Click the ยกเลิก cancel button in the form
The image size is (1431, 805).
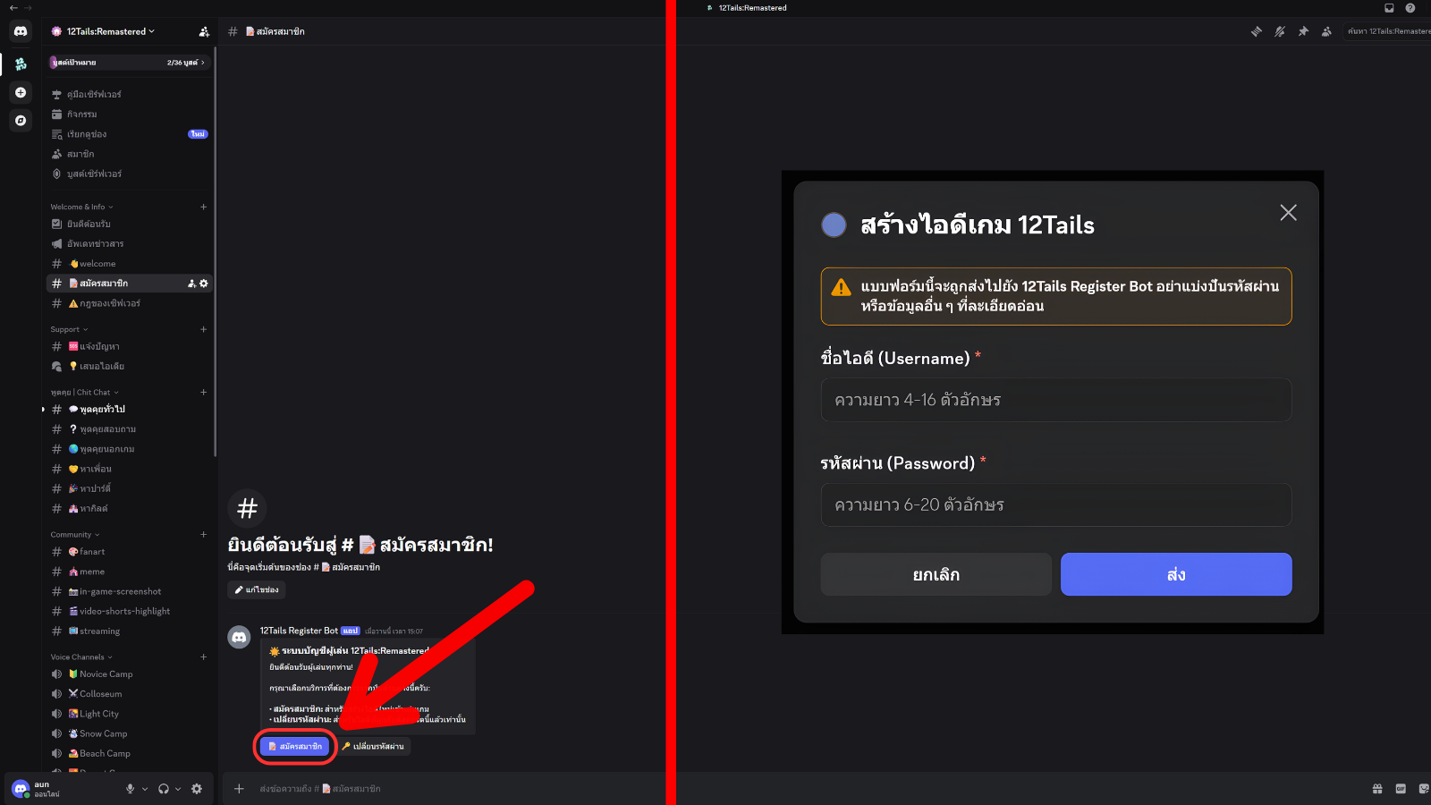pyautogui.click(x=936, y=574)
